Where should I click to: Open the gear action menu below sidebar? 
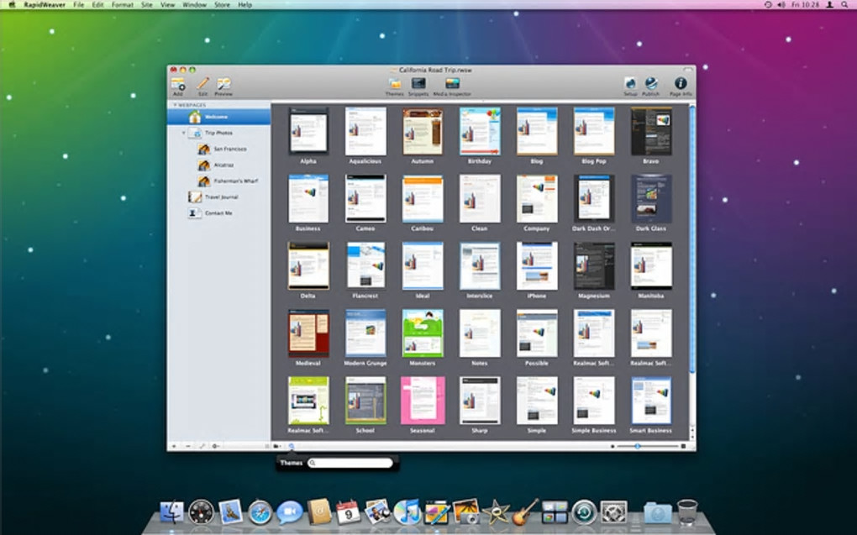coord(216,446)
